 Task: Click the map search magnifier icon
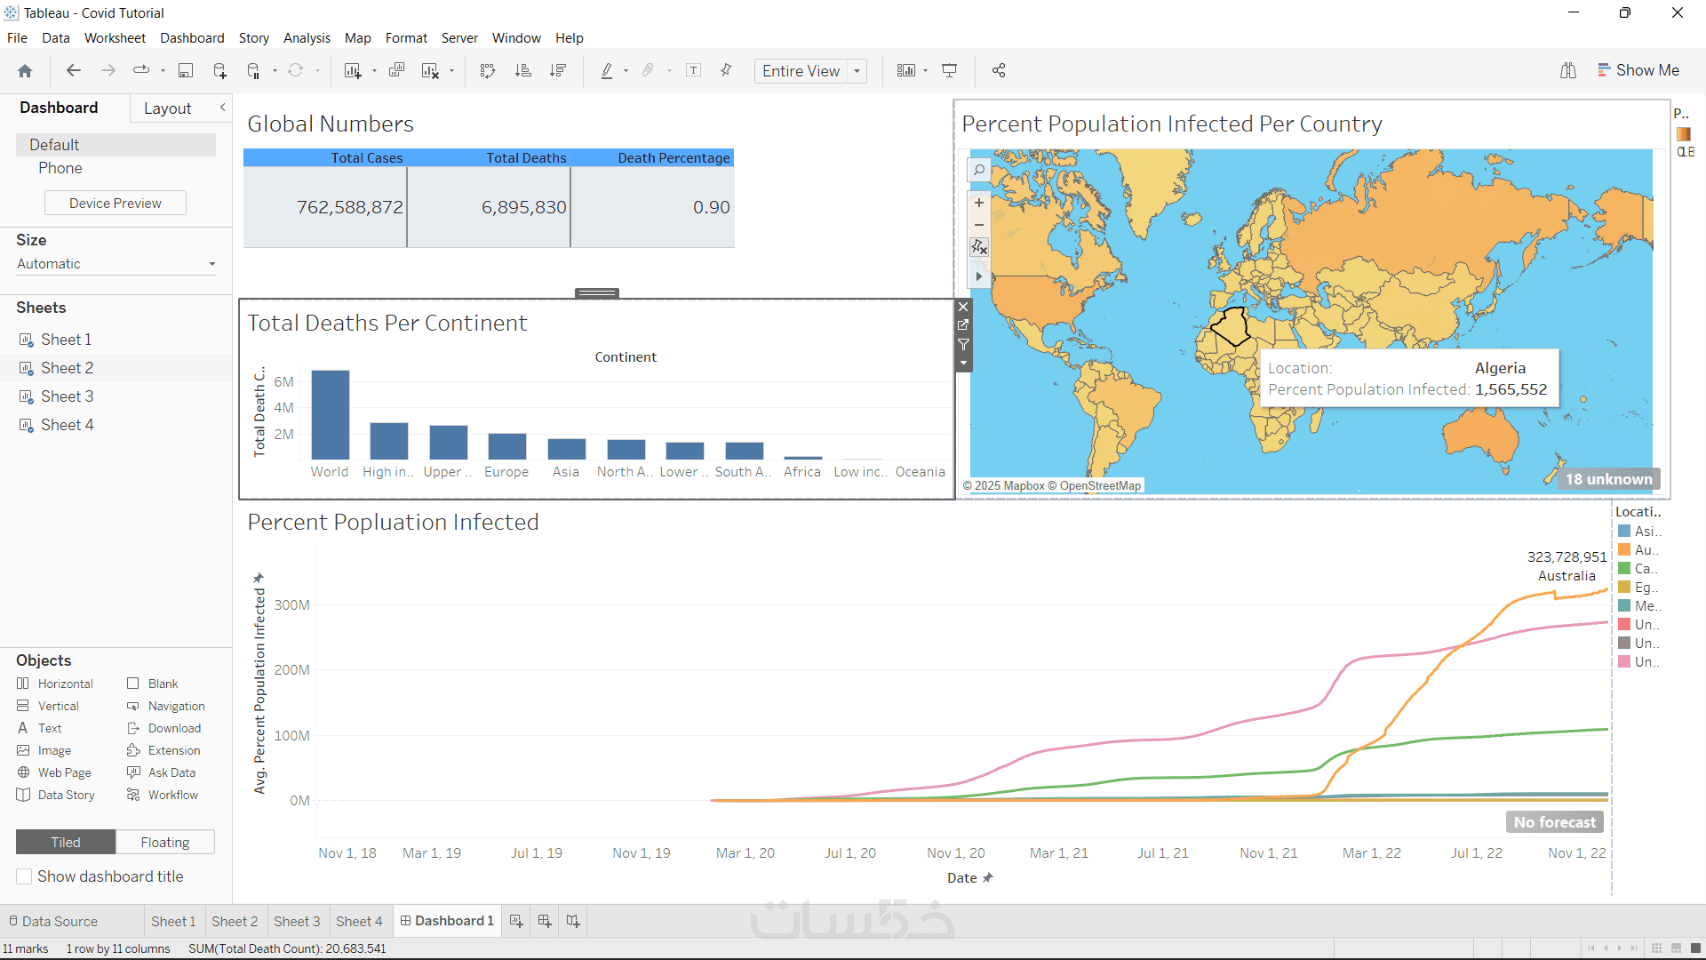point(979,170)
